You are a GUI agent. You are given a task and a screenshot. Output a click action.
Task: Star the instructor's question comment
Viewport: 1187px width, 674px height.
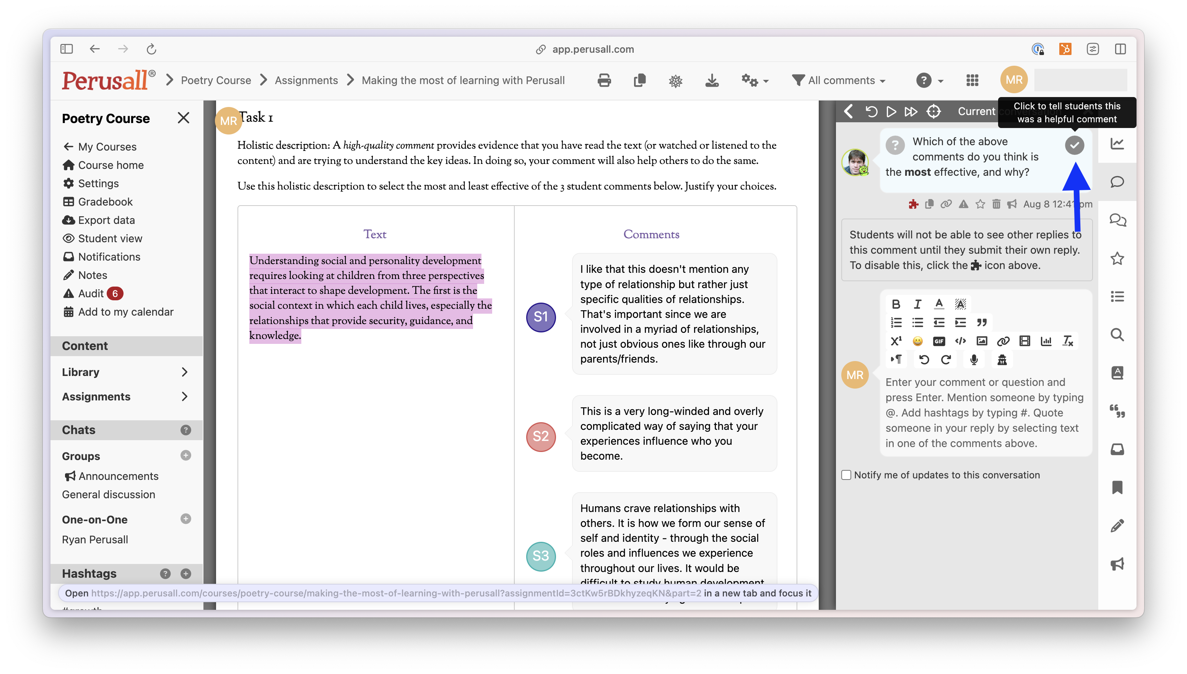coord(980,204)
